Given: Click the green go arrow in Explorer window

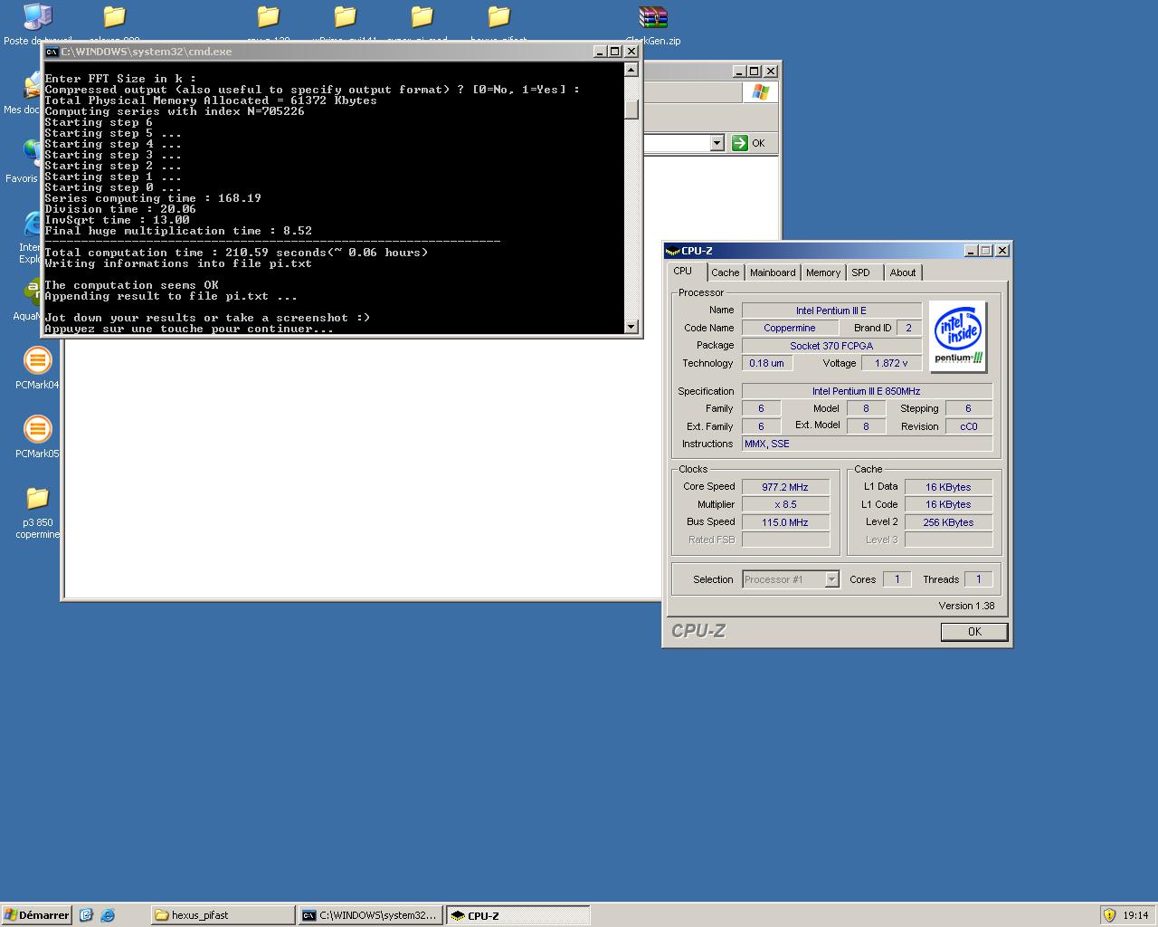Looking at the screenshot, I should click(x=740, y=143).
